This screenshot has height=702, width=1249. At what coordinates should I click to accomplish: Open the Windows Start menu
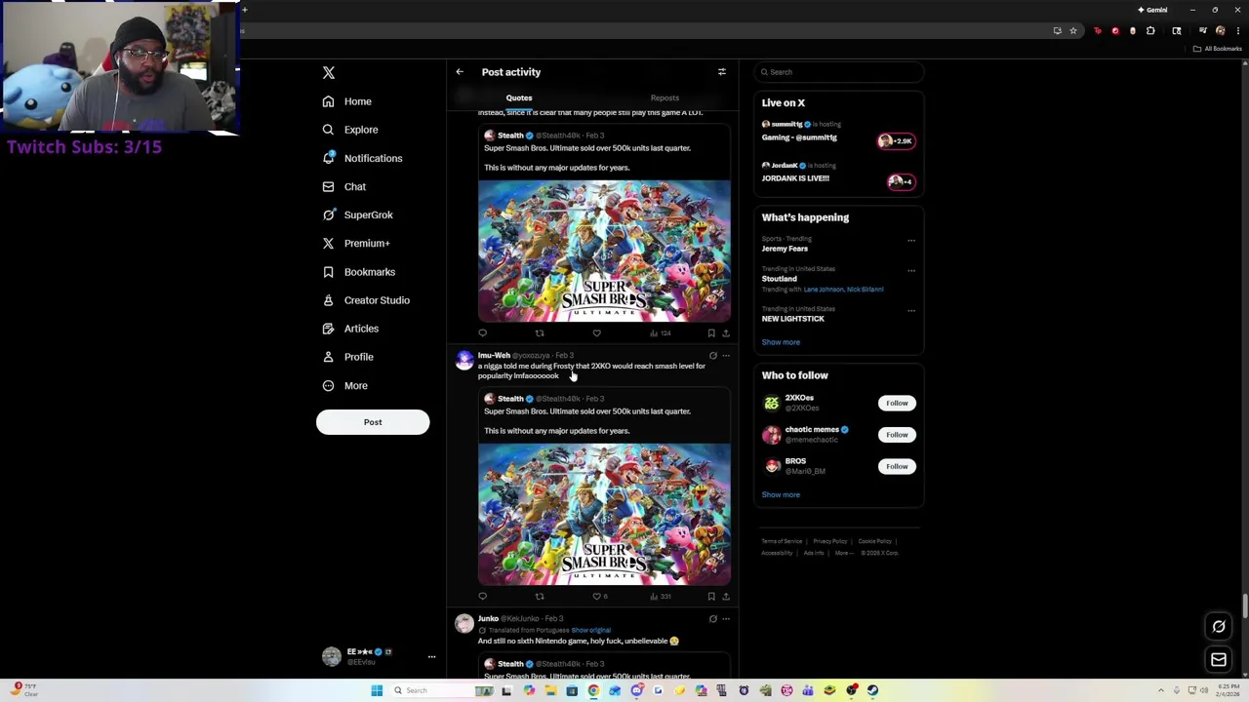tap(377, 691)
